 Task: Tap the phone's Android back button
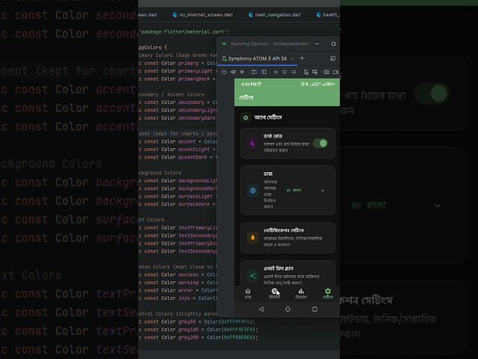pyautogui.click(x=261, y=309)
